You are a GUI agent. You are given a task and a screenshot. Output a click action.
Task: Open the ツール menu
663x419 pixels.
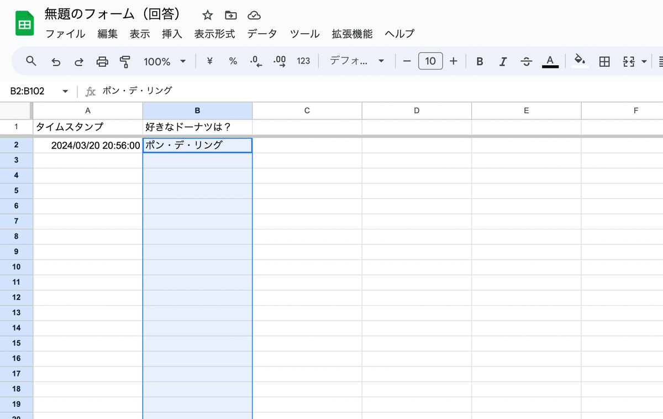305,34
